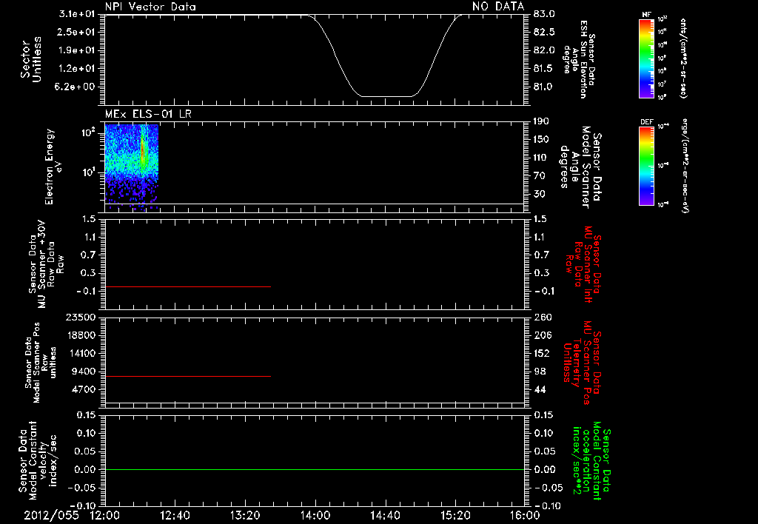This screenshot has height=524, width=758.
Task: Click the '83.0' elevation tick value
Action: [x=544, y=14]
